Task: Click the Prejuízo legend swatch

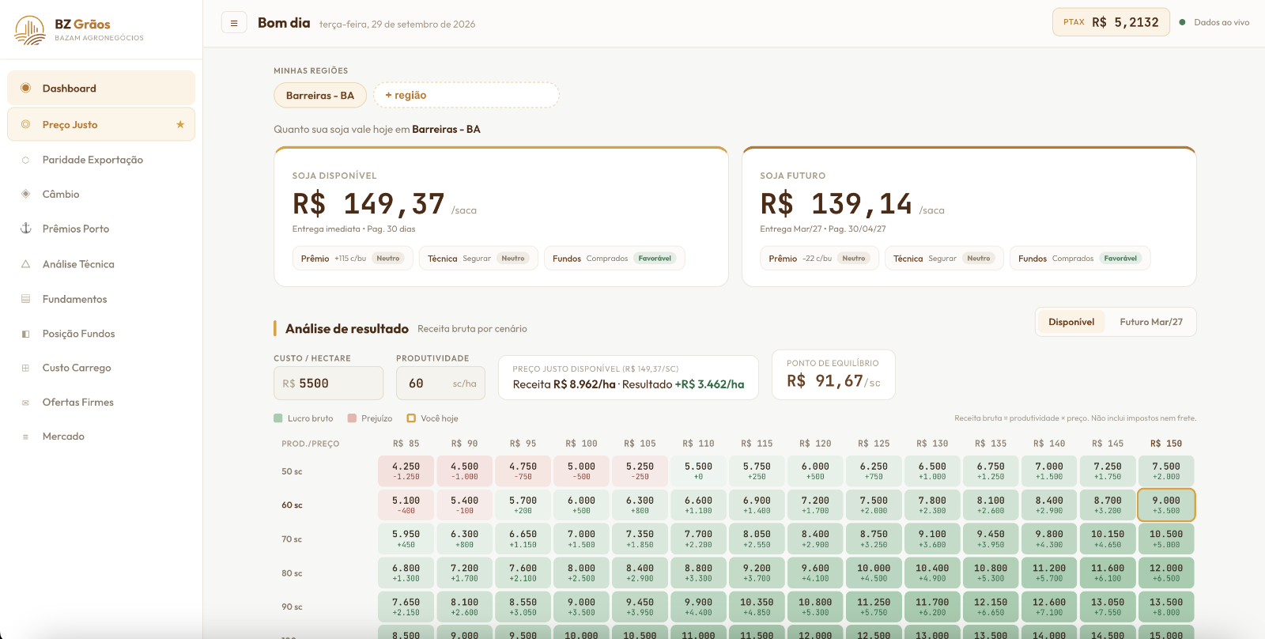Action: click(352, 418)
